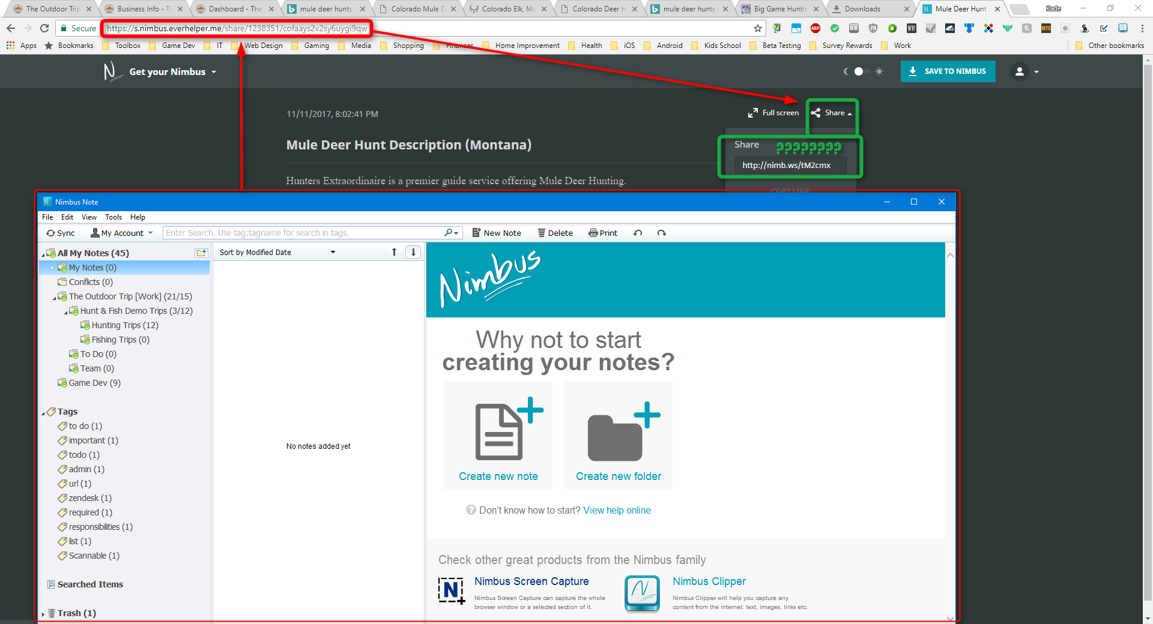Collapse the Tags section
This screenshot has width=1153, height=624.
pyautogui.click(x=43, y=413)
